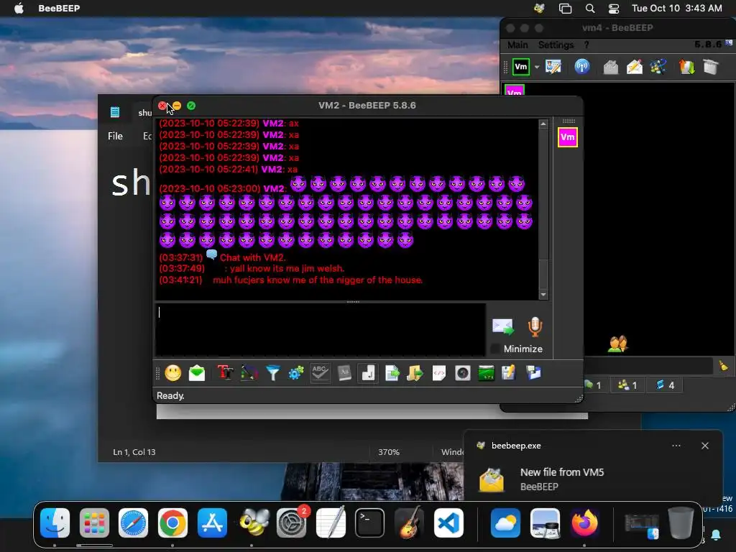Click the New file from VM5 notification
The image size is (736, 552).
pyautogui.click(x=562, y=472)
